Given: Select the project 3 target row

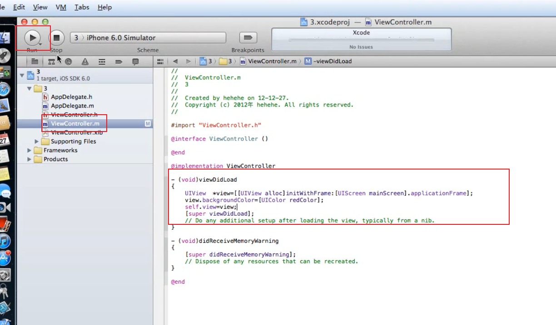Looking at the screenshot, I should click(x=85, y=75).
